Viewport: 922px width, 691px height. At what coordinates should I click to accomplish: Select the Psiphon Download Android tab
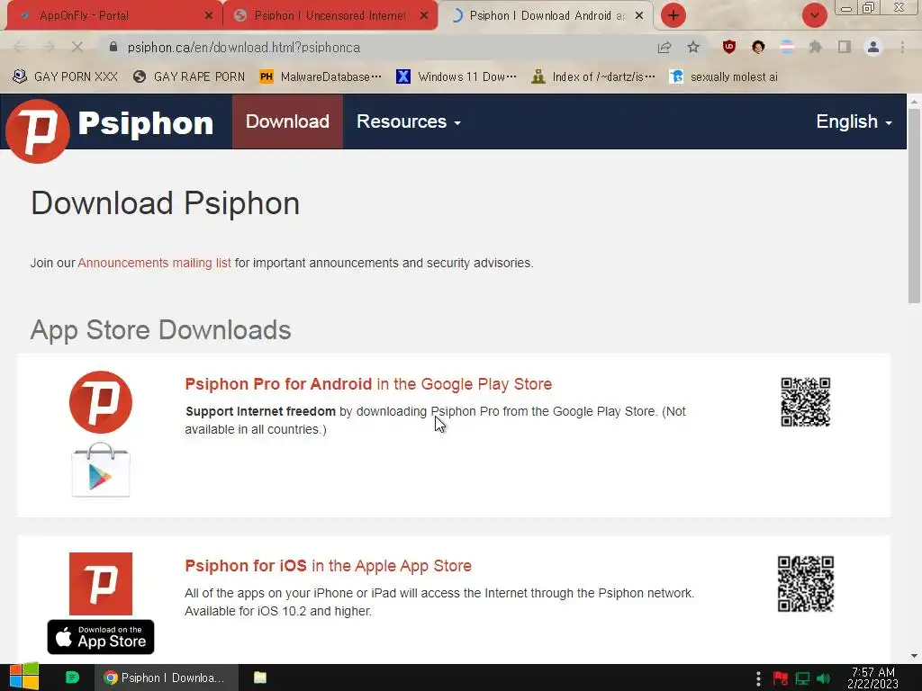(x=544, y=15)
